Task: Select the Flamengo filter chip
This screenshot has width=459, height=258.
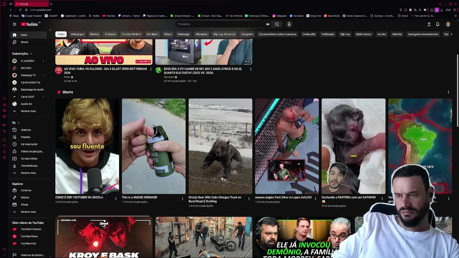Action: 183,34
